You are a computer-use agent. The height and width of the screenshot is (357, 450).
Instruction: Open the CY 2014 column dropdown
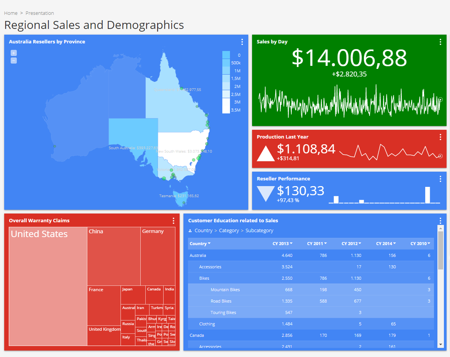[x=394, y=244]
